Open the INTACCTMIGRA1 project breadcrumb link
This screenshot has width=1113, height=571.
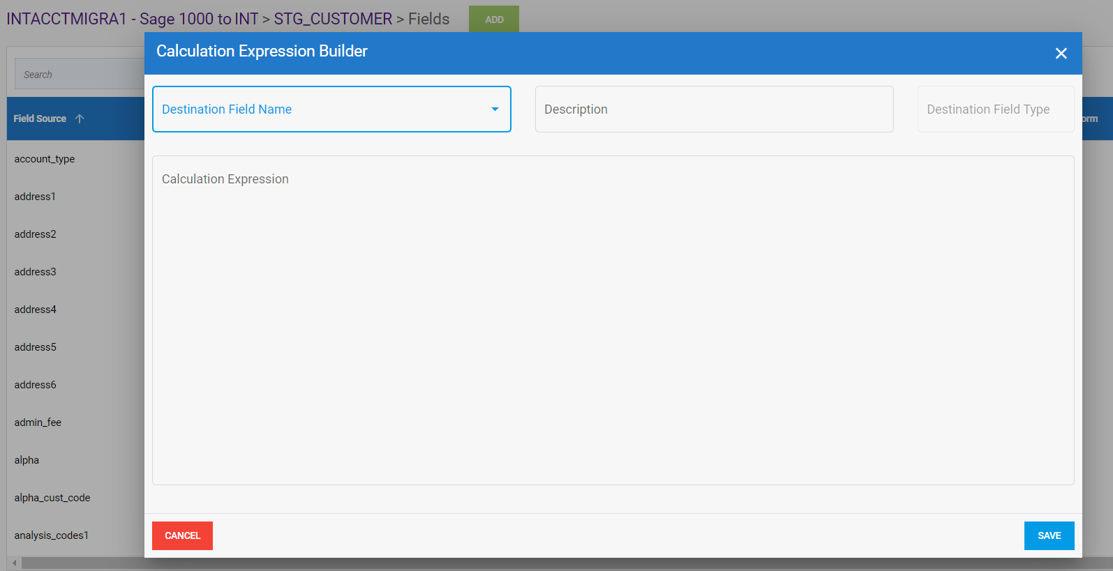[x=66, y=19]
